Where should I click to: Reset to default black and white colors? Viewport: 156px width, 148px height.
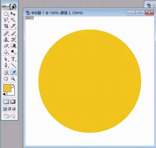tap(4, 94)
